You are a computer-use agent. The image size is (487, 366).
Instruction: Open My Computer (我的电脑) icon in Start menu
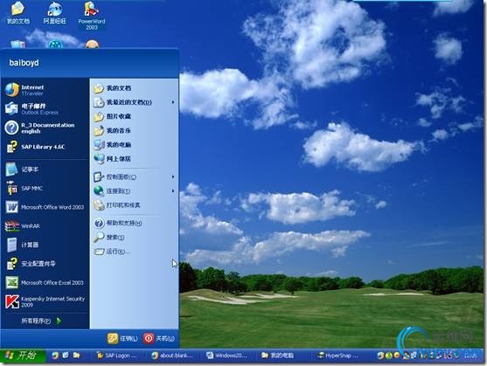99,144
